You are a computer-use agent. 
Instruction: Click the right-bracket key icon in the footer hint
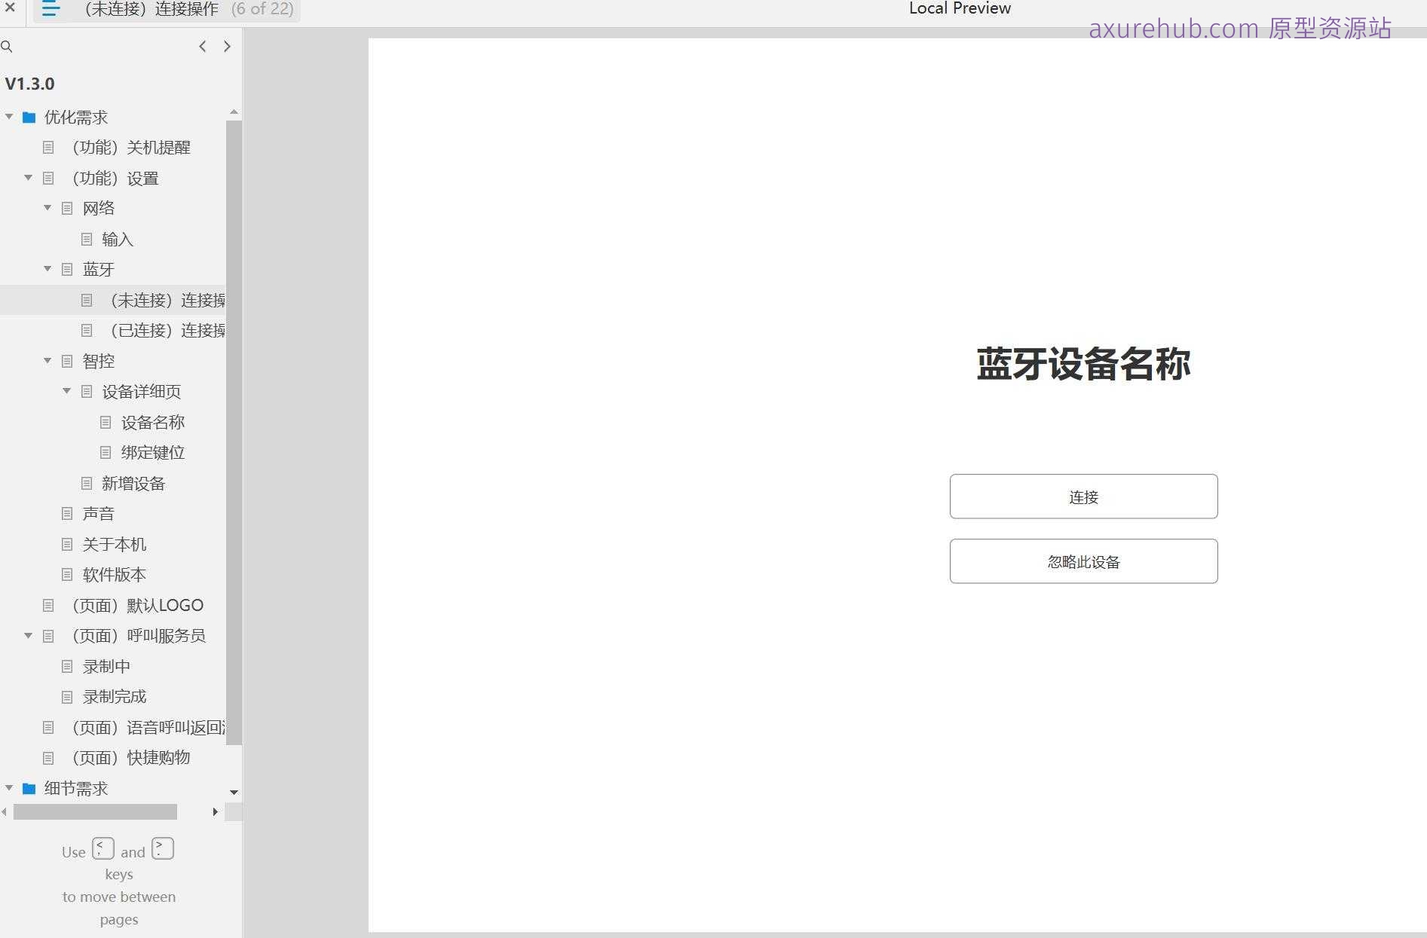(161, 848)
